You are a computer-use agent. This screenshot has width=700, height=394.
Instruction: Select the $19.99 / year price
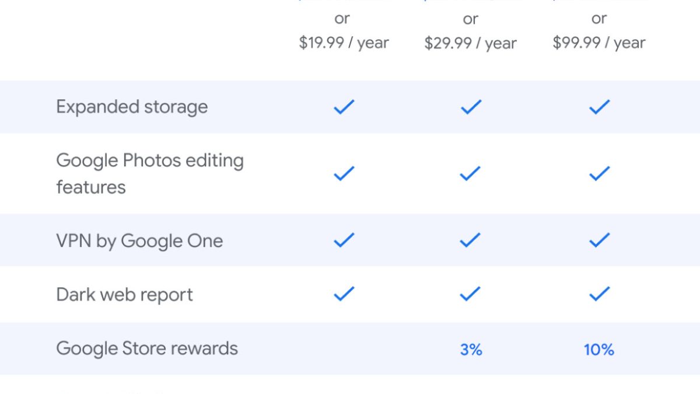(344, 43)
